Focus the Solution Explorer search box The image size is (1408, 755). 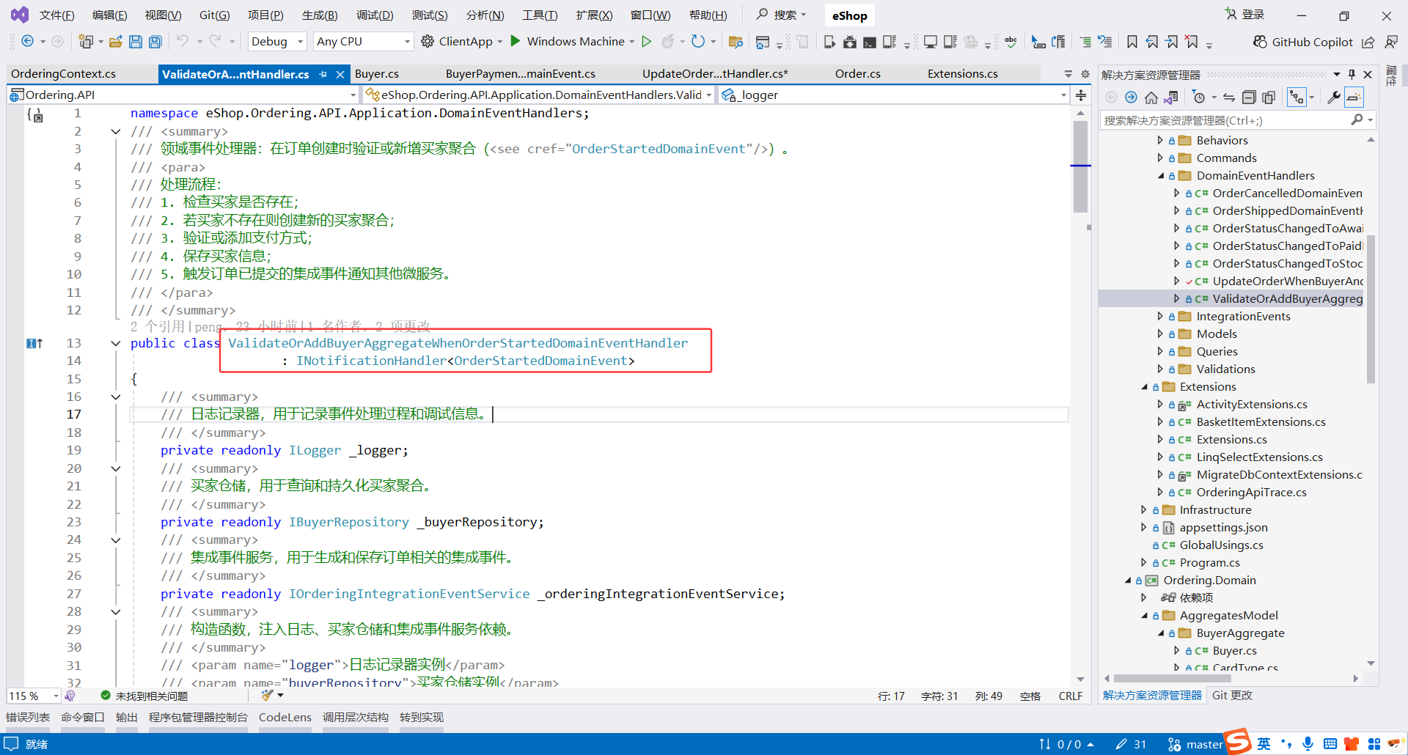1226,120
